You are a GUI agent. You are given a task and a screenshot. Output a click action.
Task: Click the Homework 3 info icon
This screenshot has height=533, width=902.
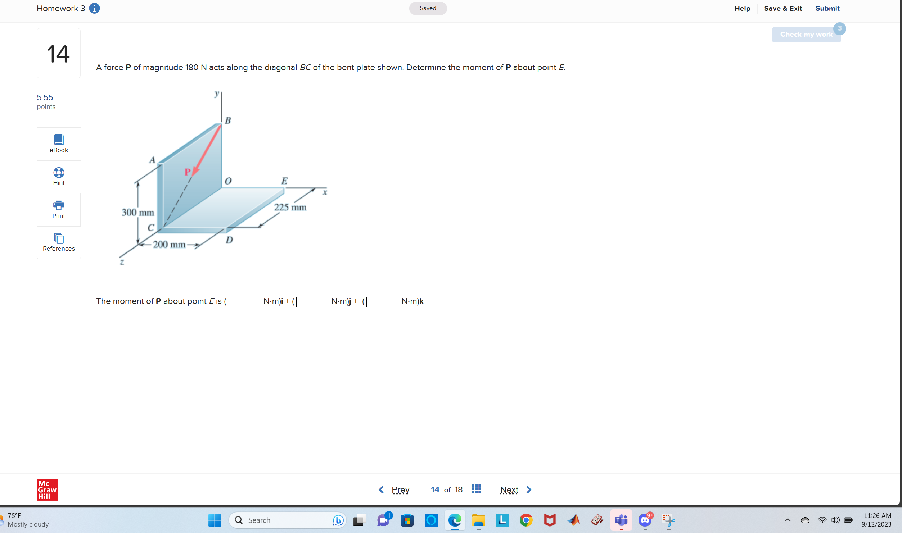pyautogui.click(x=94, y=8)
